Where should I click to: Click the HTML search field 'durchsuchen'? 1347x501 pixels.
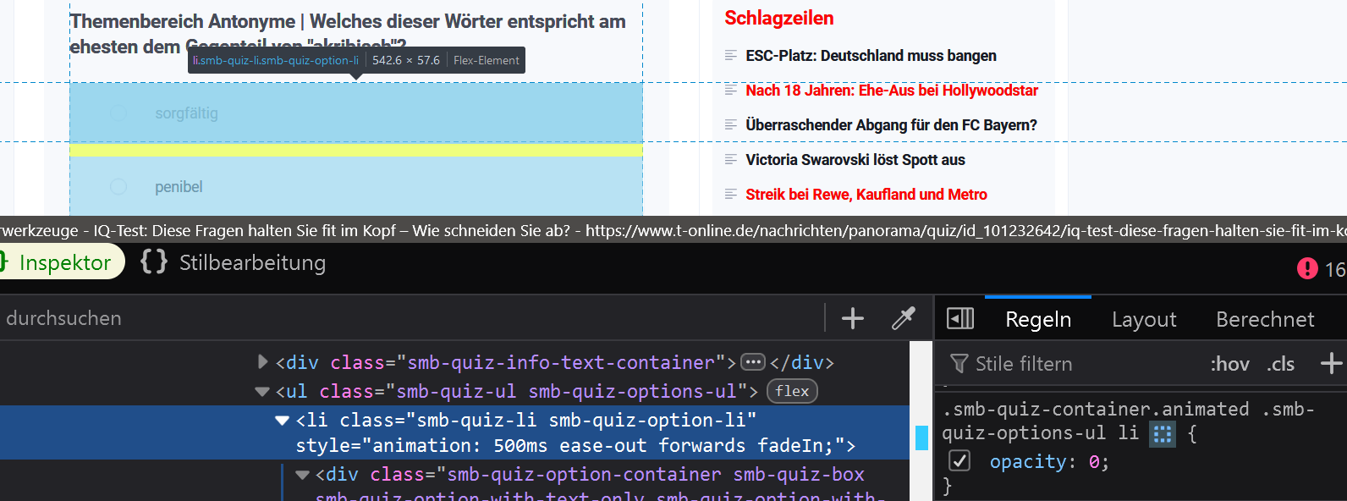[x=410, y=318]
